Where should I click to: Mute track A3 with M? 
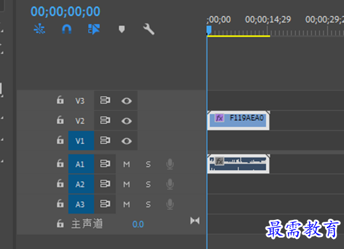[x=126, y=205]
